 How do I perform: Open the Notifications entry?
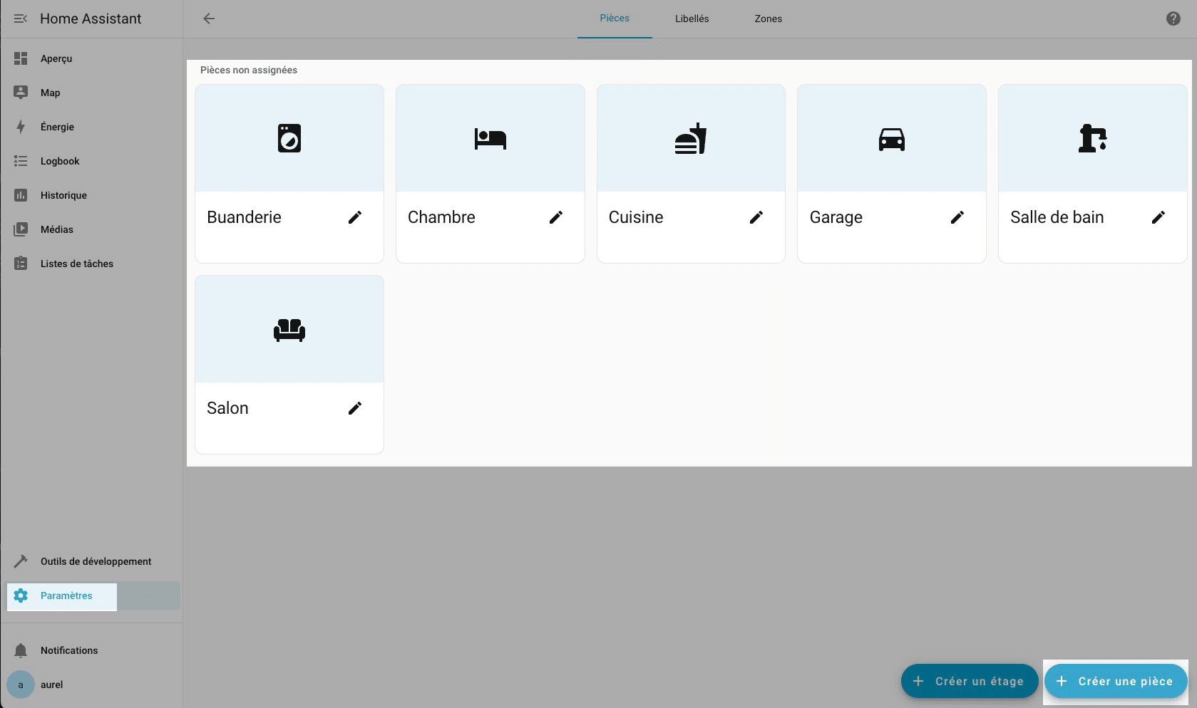(x=92, y=650)
